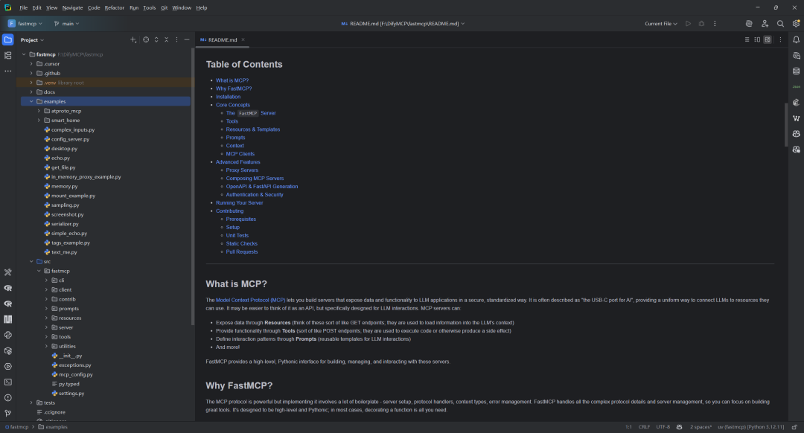Open the Python Console tool window
The width and height of the screenshot is (804, 433).
tap(7, 335)
